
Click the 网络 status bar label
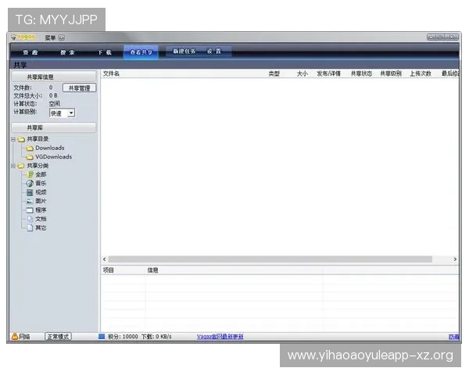tap(24, 337)
